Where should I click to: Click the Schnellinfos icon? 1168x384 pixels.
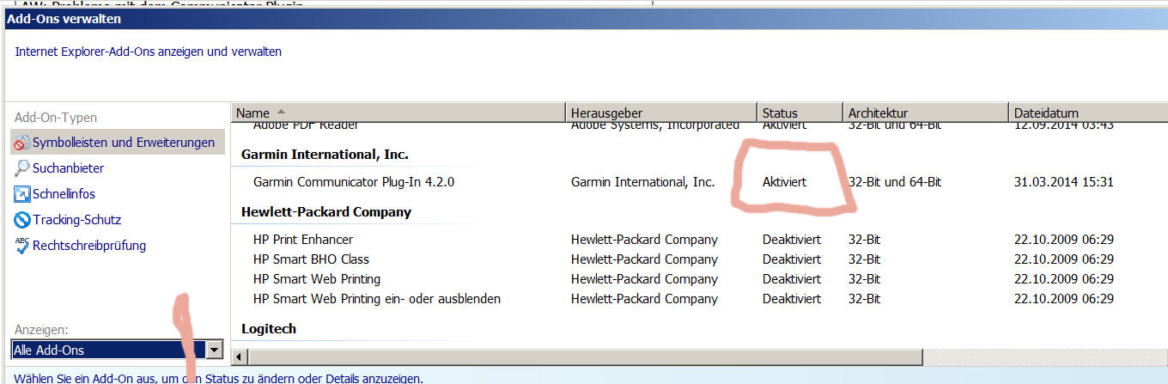[22, 194]
